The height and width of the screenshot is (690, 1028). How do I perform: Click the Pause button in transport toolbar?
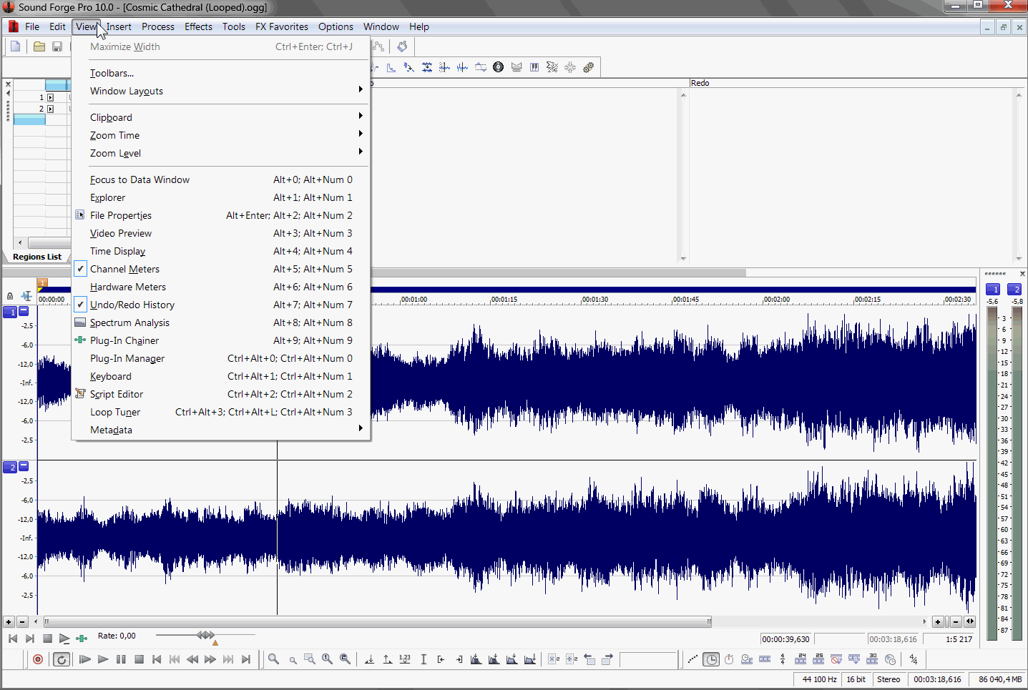[x=121, y=659]
